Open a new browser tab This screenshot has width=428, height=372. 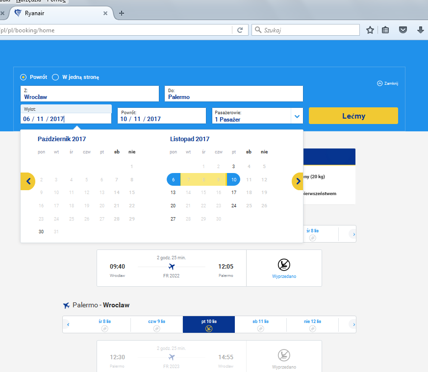(122, 13)
